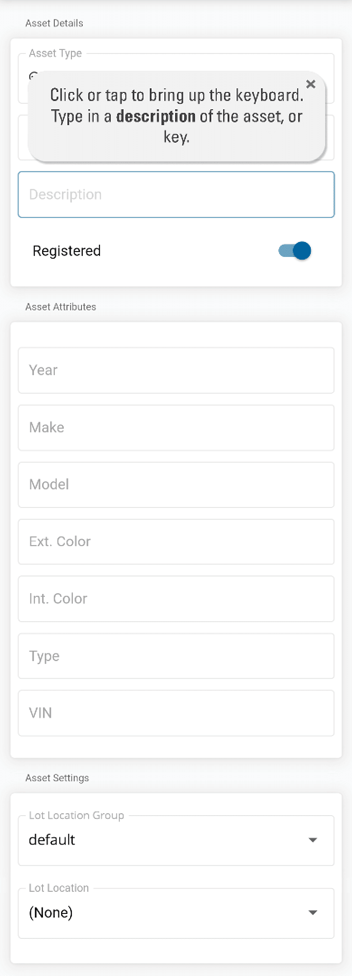Click the Asset Settings section heading
Screen dimensions: 352x976
click(x=57, y=778)
